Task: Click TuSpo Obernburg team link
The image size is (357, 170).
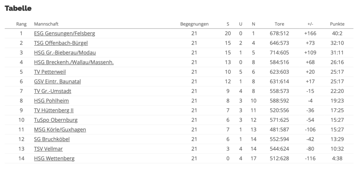Action: [56, 120]
